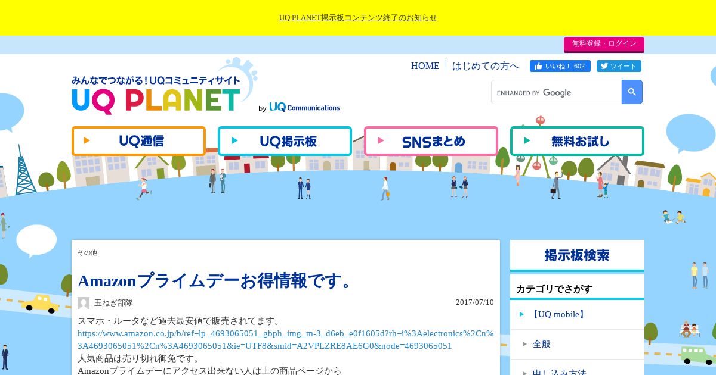
Task: Open the UQ PLANET bulletin board termination notice
Action: pyautogui.click(x=358, y=18)
